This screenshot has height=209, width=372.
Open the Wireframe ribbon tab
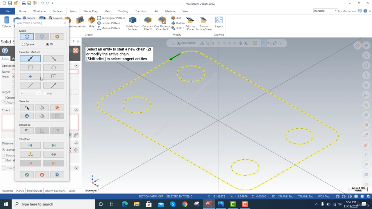(x=39, y=11)
